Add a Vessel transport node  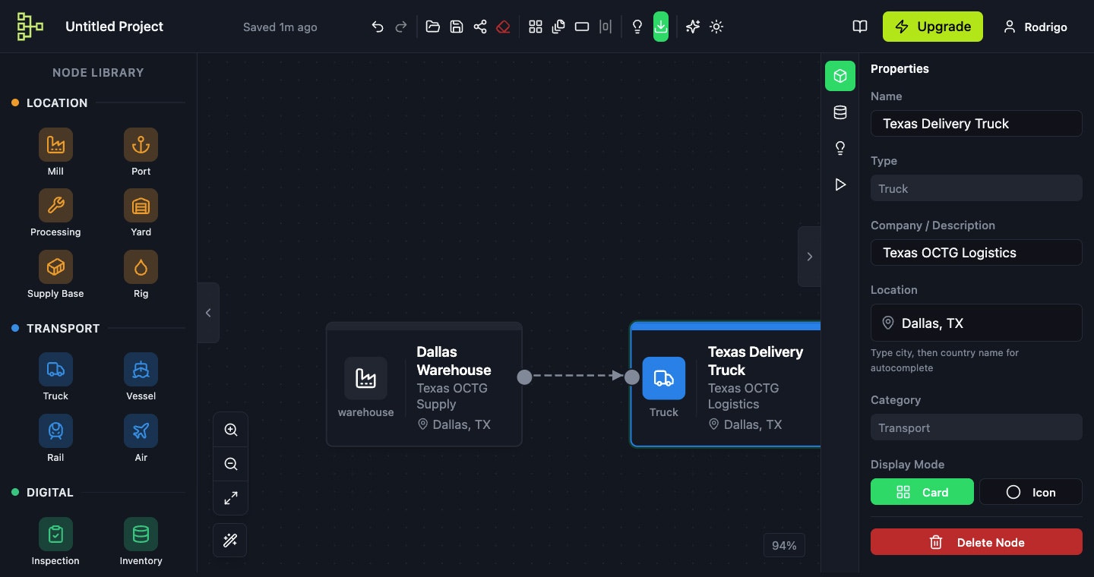click(141, 369)
